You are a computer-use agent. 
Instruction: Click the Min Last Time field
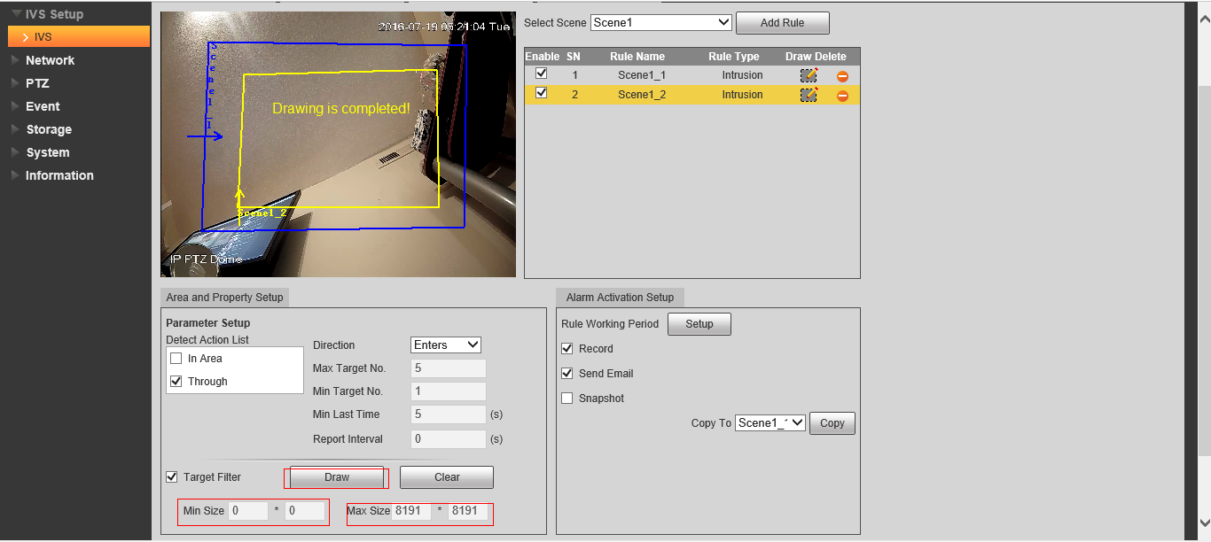[449, 414]
